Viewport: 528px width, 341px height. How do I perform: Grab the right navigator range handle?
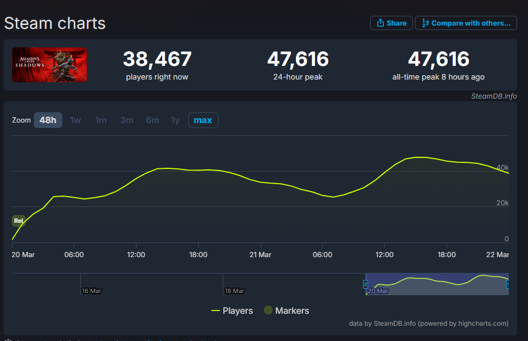click(508, 284)
